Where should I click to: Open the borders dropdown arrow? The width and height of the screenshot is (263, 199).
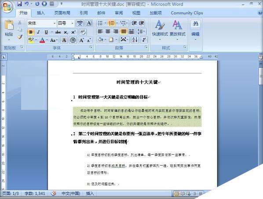pyautogui.click(x=116, y=40)
